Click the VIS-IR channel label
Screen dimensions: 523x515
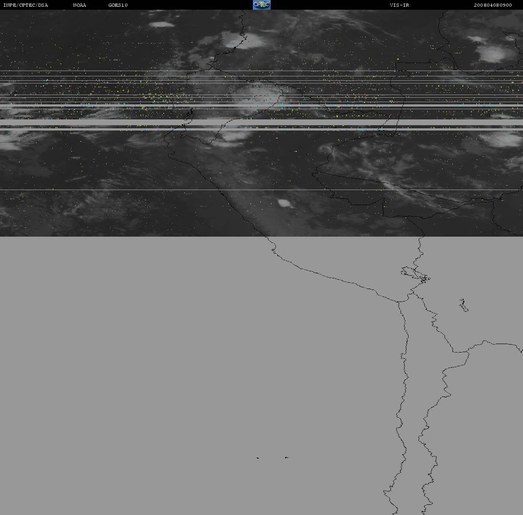pos(399,5)
